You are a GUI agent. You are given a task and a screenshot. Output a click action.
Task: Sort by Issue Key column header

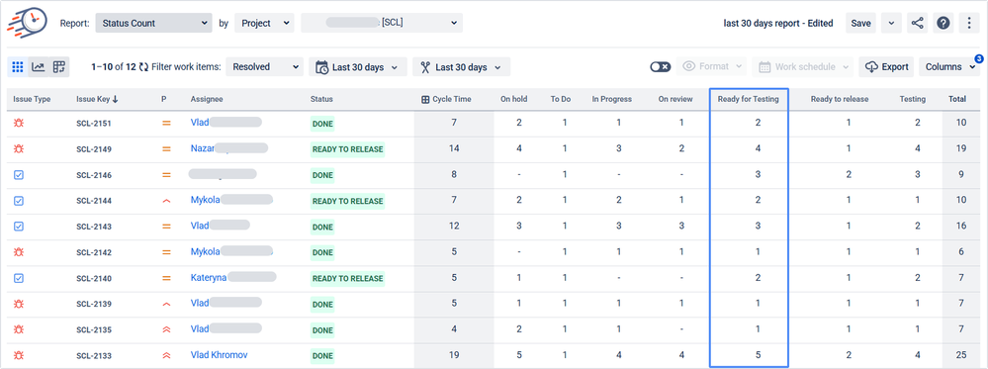97,99
